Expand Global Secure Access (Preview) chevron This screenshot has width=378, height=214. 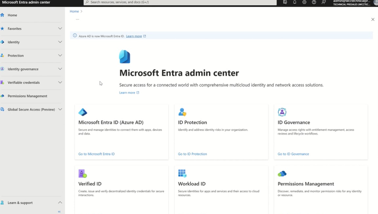coord(60,109)
